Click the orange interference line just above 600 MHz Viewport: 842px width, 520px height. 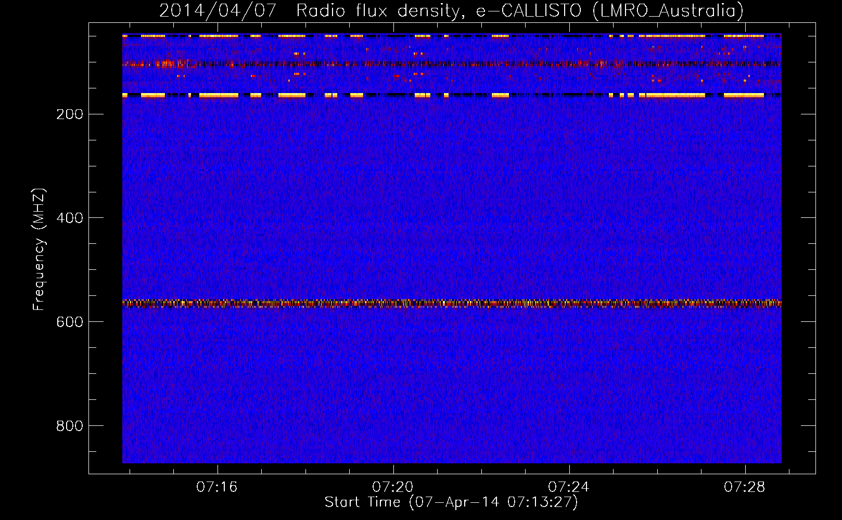(x=452, y=303)
